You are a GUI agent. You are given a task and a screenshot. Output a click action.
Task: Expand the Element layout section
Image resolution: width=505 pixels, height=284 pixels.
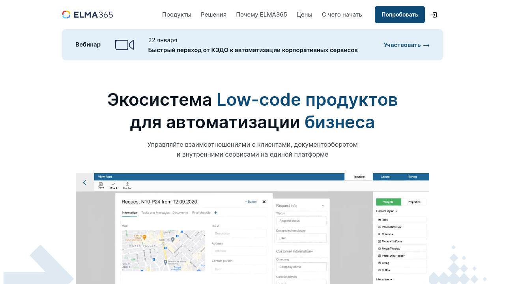(387, 211)
